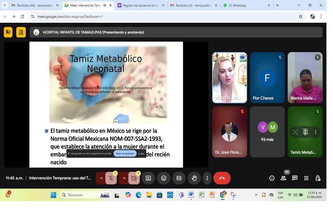Image resolution: width=333 pixels, height=214 pixels.
Task: Open meeting details info icon
Action: click(272, 178)
